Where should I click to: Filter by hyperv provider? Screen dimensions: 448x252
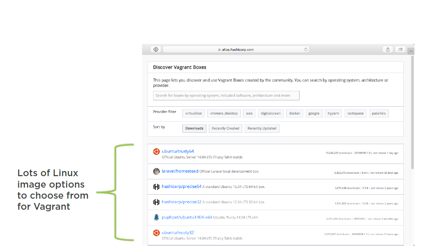click(x=333, y=113)
